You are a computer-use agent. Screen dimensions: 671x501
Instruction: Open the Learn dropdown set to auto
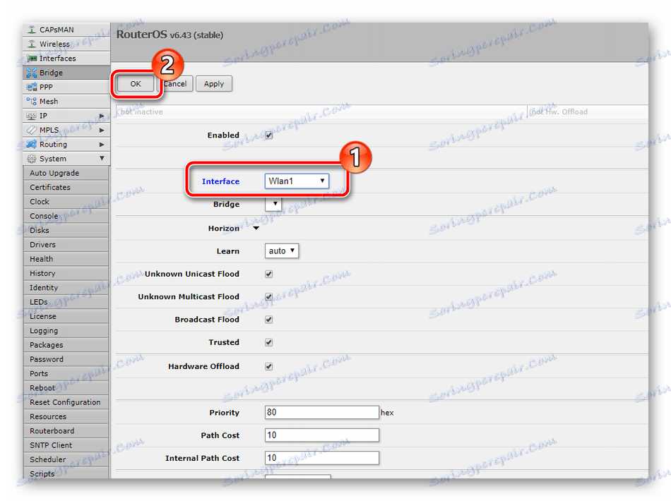[x=282, y=251]
